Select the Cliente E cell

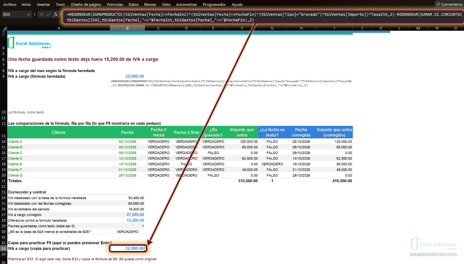point(59,164)
